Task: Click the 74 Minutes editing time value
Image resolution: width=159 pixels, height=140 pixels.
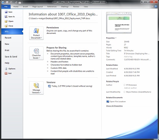Action: coord(129,51)
